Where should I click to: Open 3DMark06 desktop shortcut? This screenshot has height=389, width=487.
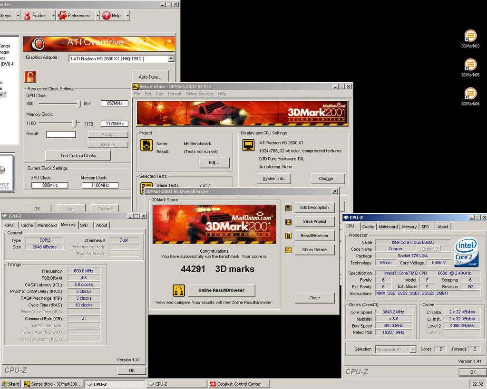[470, 94]
